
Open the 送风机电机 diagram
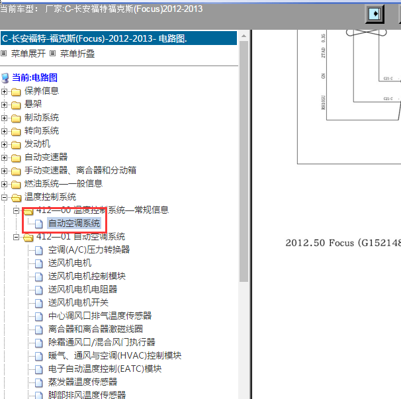pos(69,263)
